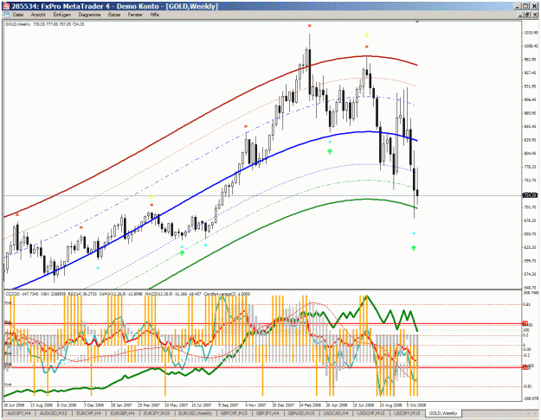The image size is (541, 420).
Task: Click the 24 Feb 2008 date on the time axis
Action: click(310, 405)
